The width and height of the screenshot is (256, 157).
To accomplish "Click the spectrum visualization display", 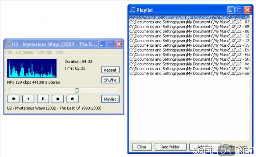I will tap(32, 68).
